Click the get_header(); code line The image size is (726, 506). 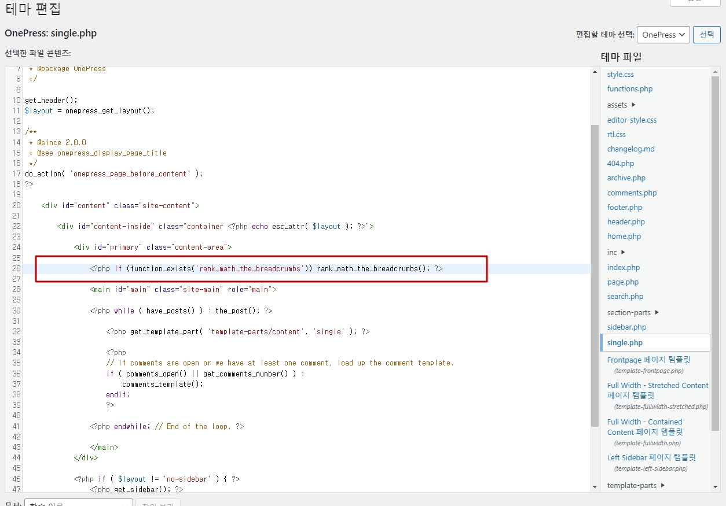click(x=51, y=100)
